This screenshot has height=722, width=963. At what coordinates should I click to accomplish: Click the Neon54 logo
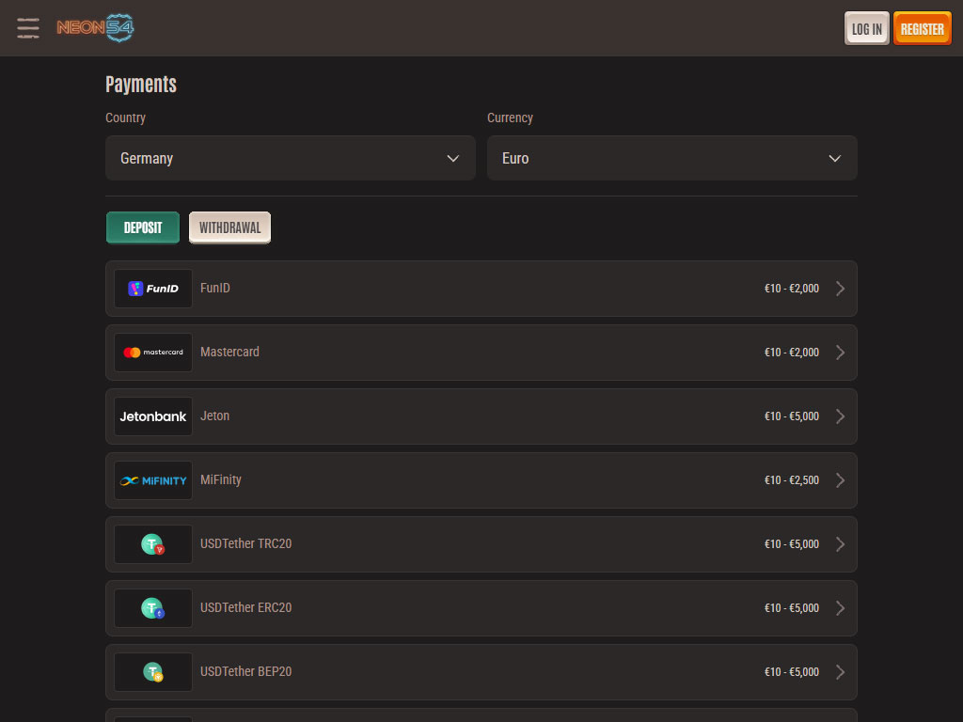[x=95, y=27]
